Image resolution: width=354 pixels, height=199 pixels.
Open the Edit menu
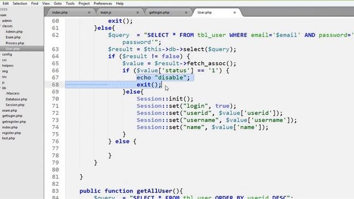(6, 4)
